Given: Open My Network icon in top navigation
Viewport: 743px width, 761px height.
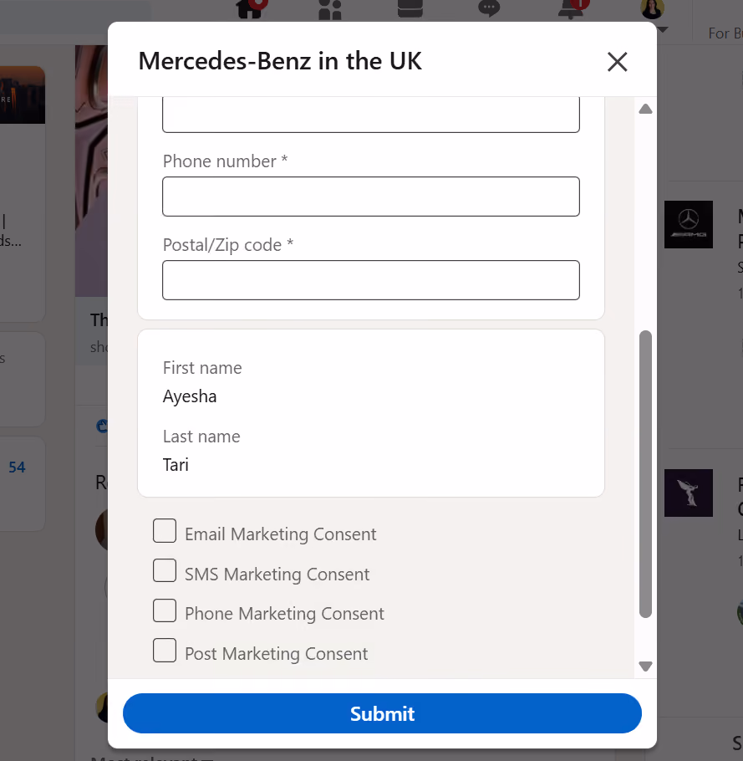Looking at the screenshot, I should (330, 10).
